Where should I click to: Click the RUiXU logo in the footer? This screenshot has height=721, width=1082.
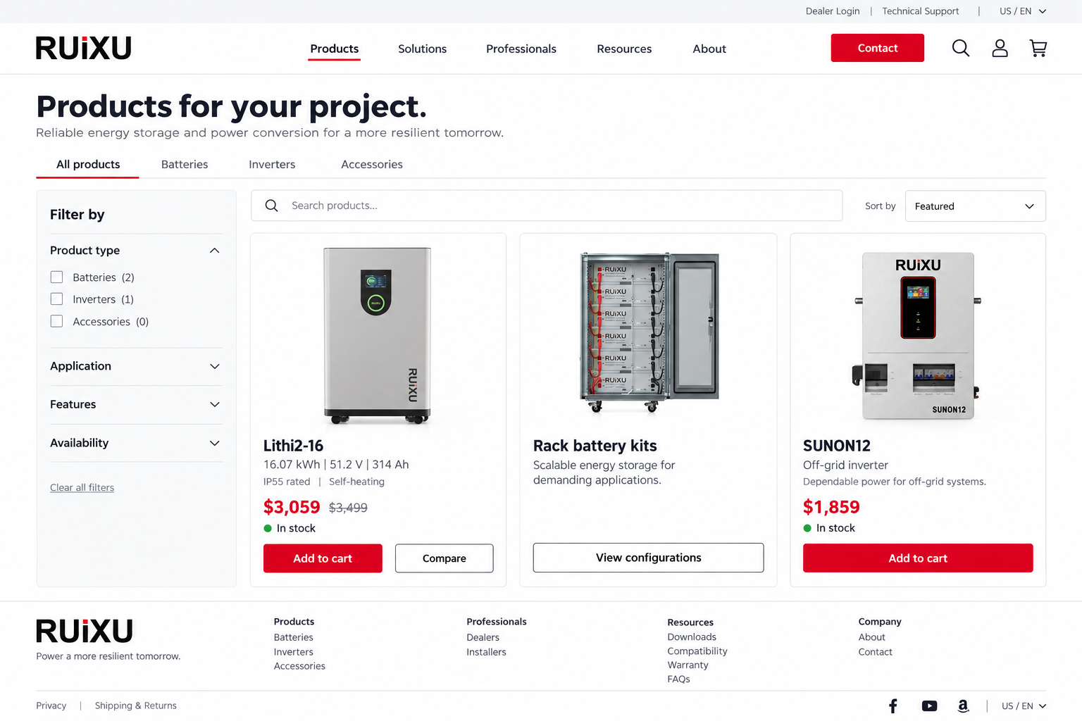click(85, 631)
